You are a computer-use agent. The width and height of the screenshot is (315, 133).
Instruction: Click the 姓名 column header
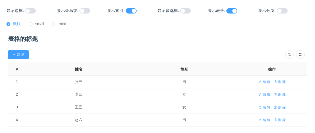(79, 69)
